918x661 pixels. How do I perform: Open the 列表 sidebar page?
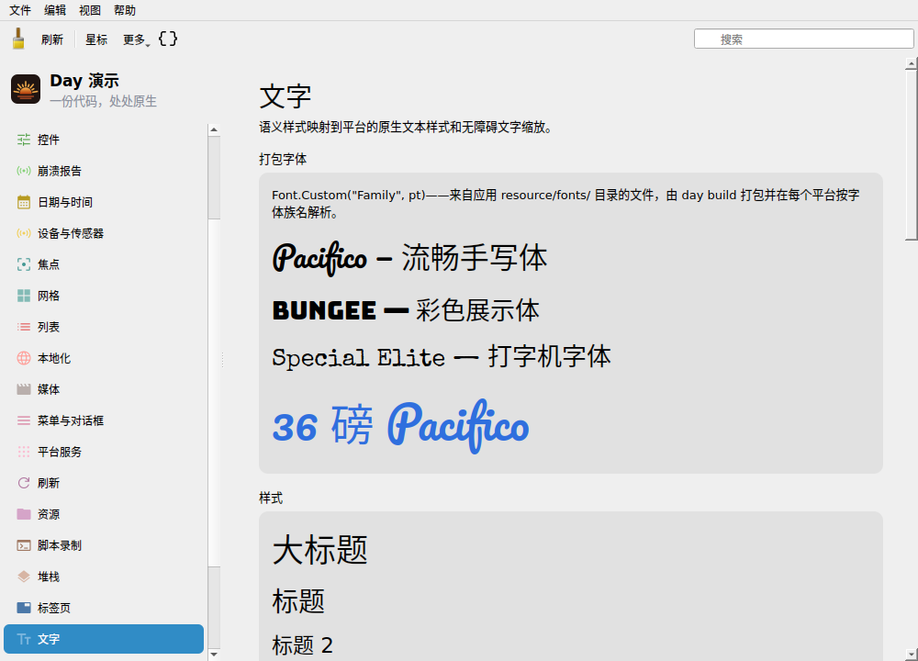[104, 327]
